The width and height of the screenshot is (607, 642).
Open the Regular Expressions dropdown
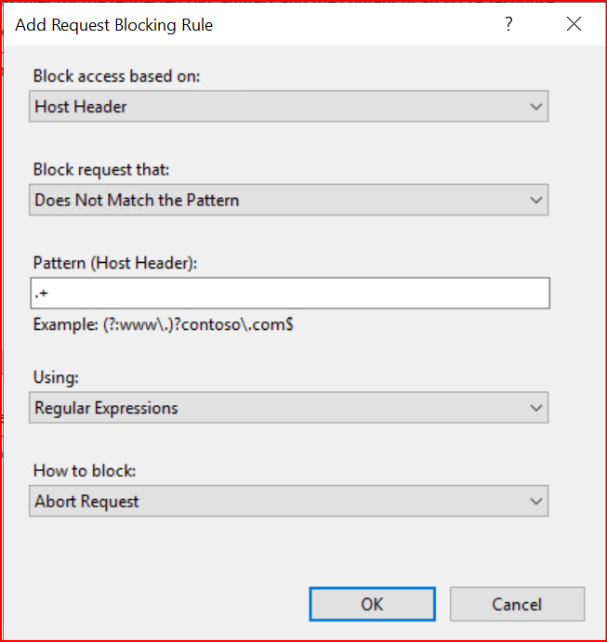(288, 408)
